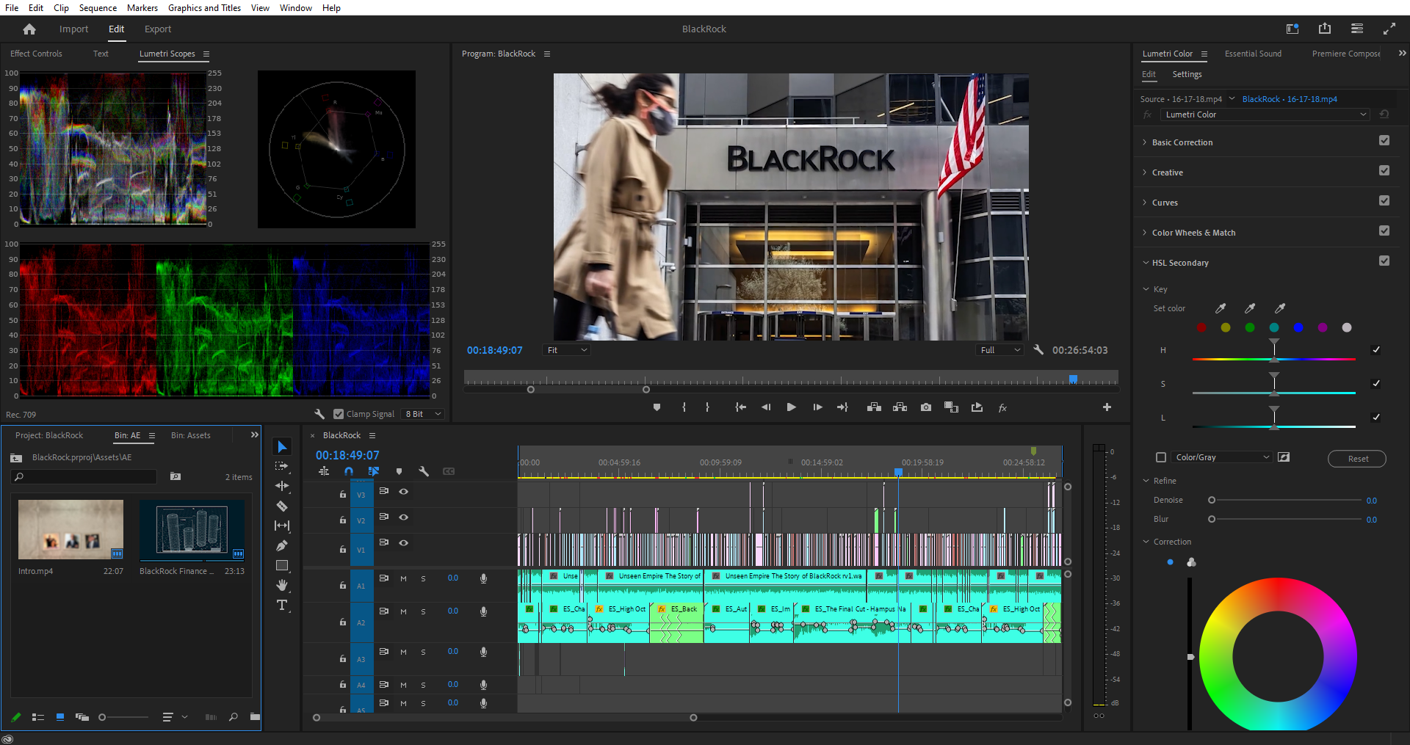The width and height of the screenshot is (1410, 745).
Task: Solo audio track A2
Action: coord(423,611)
